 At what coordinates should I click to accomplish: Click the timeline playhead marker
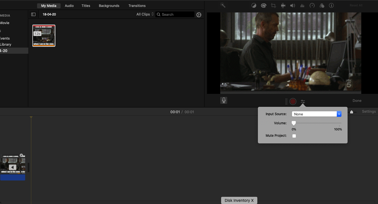[31, 118]
